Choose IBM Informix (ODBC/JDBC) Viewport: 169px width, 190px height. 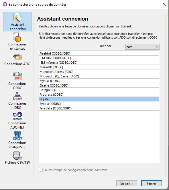[99, 63]
